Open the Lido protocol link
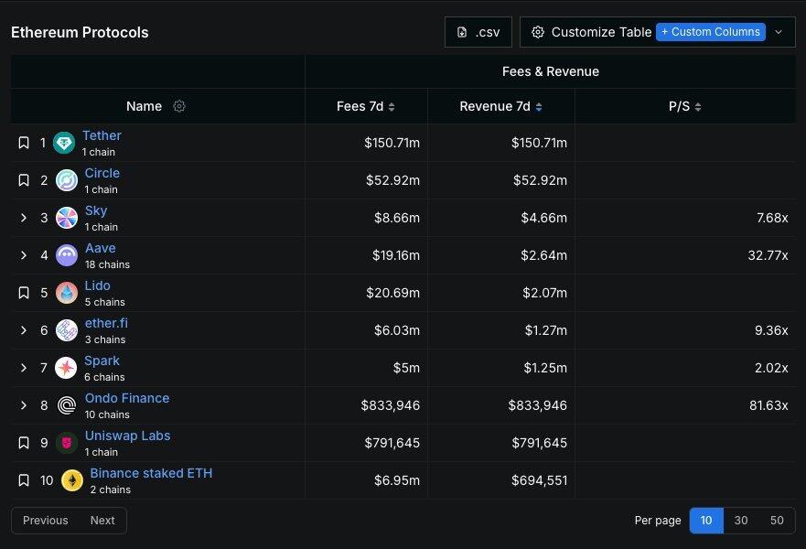The height and width of the screenshot is (549, 806). [x=98, y=285]
